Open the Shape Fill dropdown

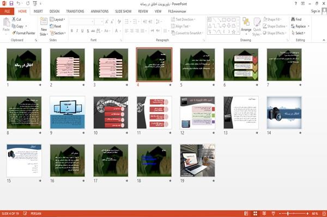click(272, 20)
